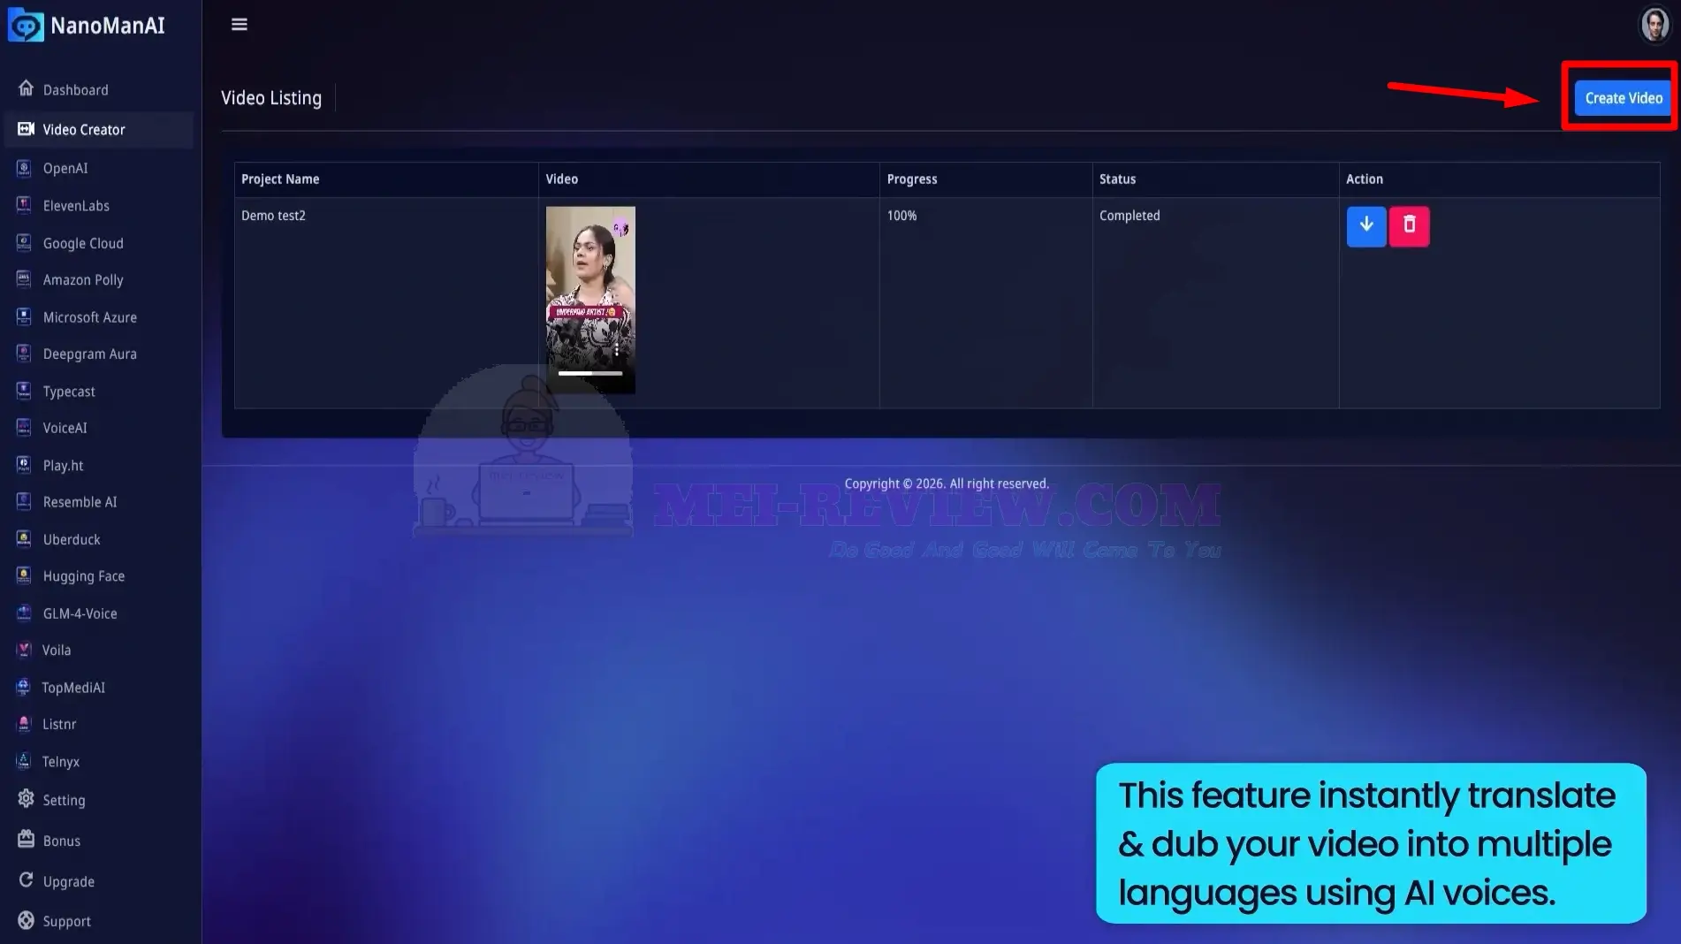
Task: Open the user profile avatar
Action: (1654, 25)
